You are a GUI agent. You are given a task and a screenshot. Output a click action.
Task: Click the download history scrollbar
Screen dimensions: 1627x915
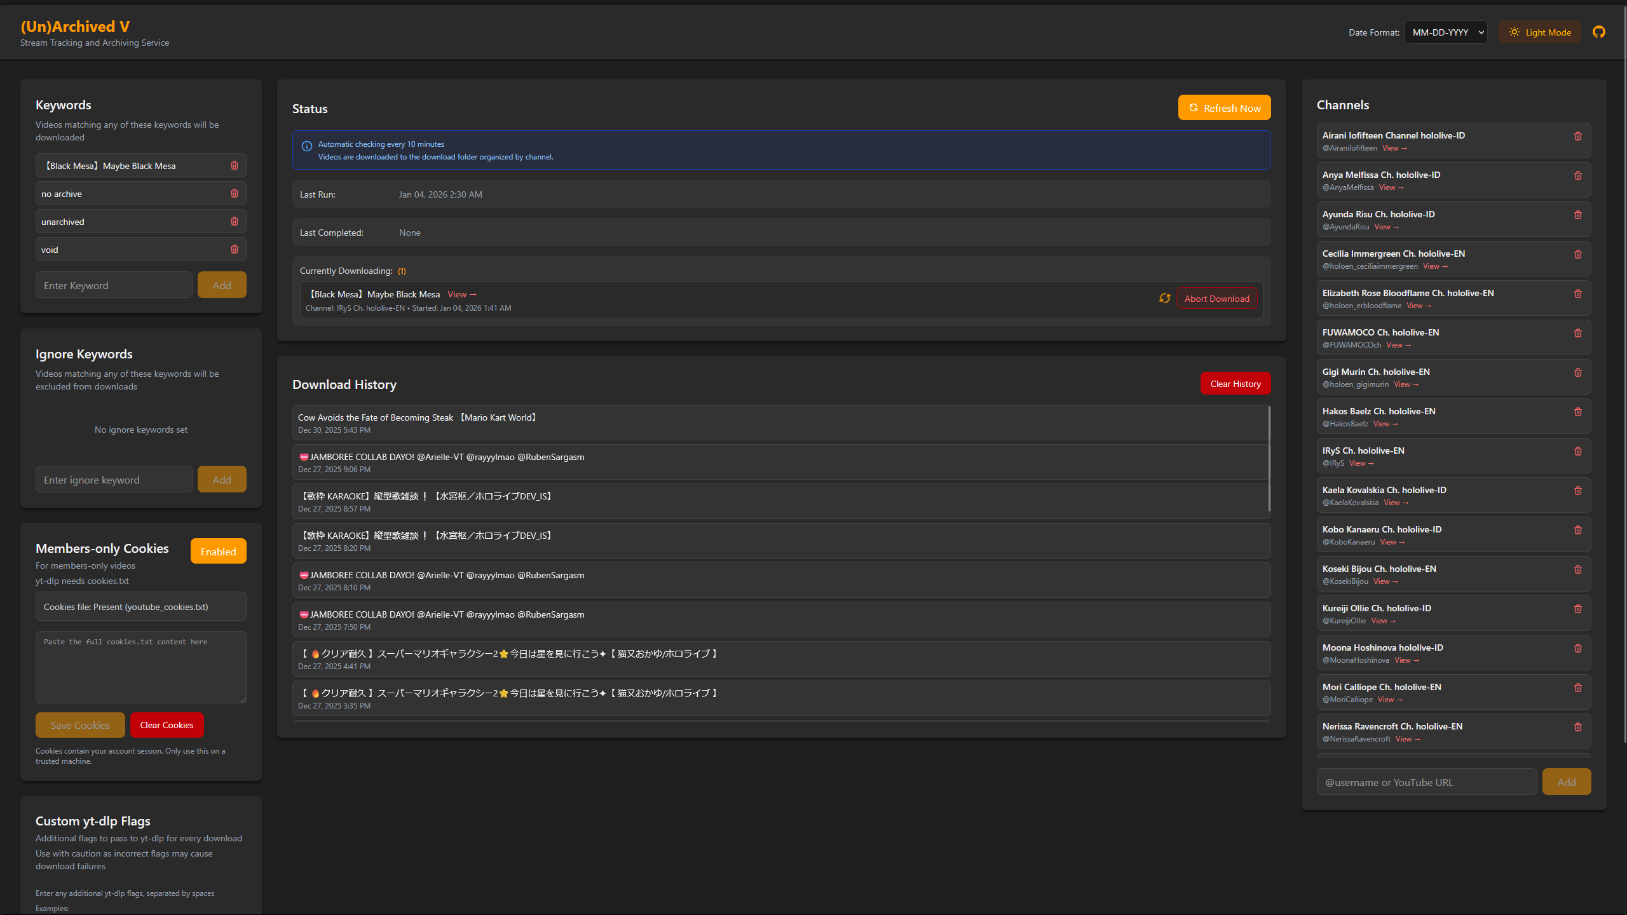[1269, 457]
